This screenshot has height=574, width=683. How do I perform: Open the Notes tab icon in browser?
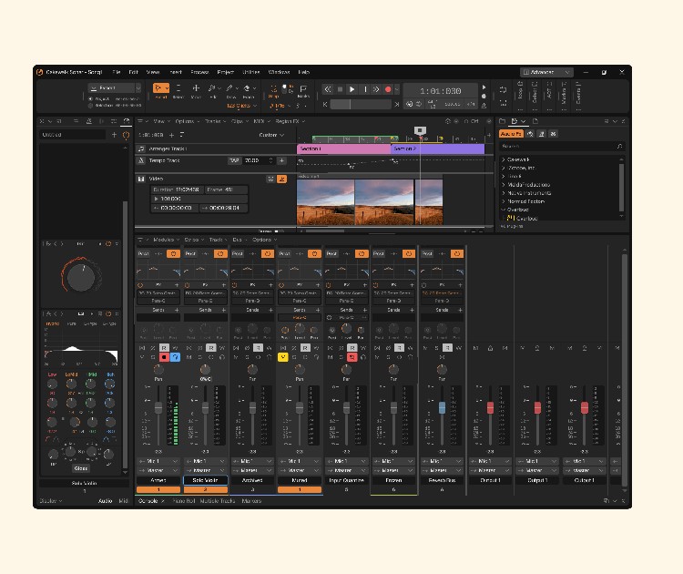pyautogui.click(x=535, y=121)
